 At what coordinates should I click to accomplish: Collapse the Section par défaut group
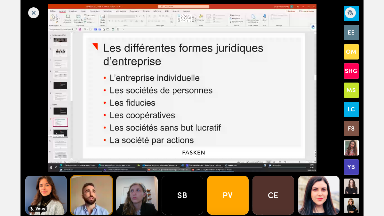50,35
